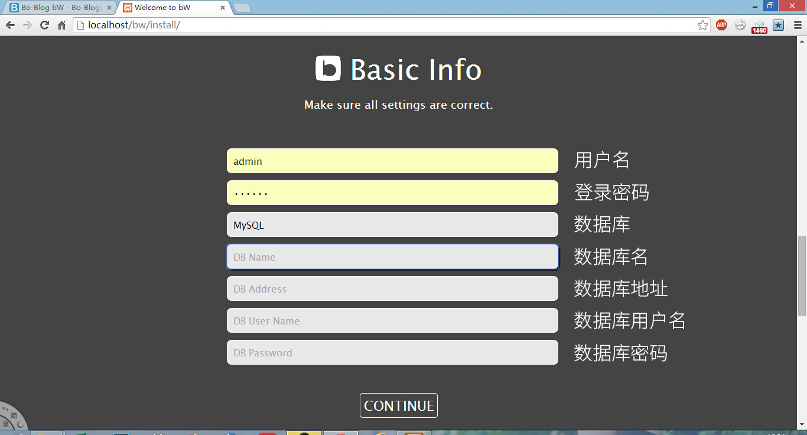Open the Chrome hamburger menu

click(x=798, y=25)
